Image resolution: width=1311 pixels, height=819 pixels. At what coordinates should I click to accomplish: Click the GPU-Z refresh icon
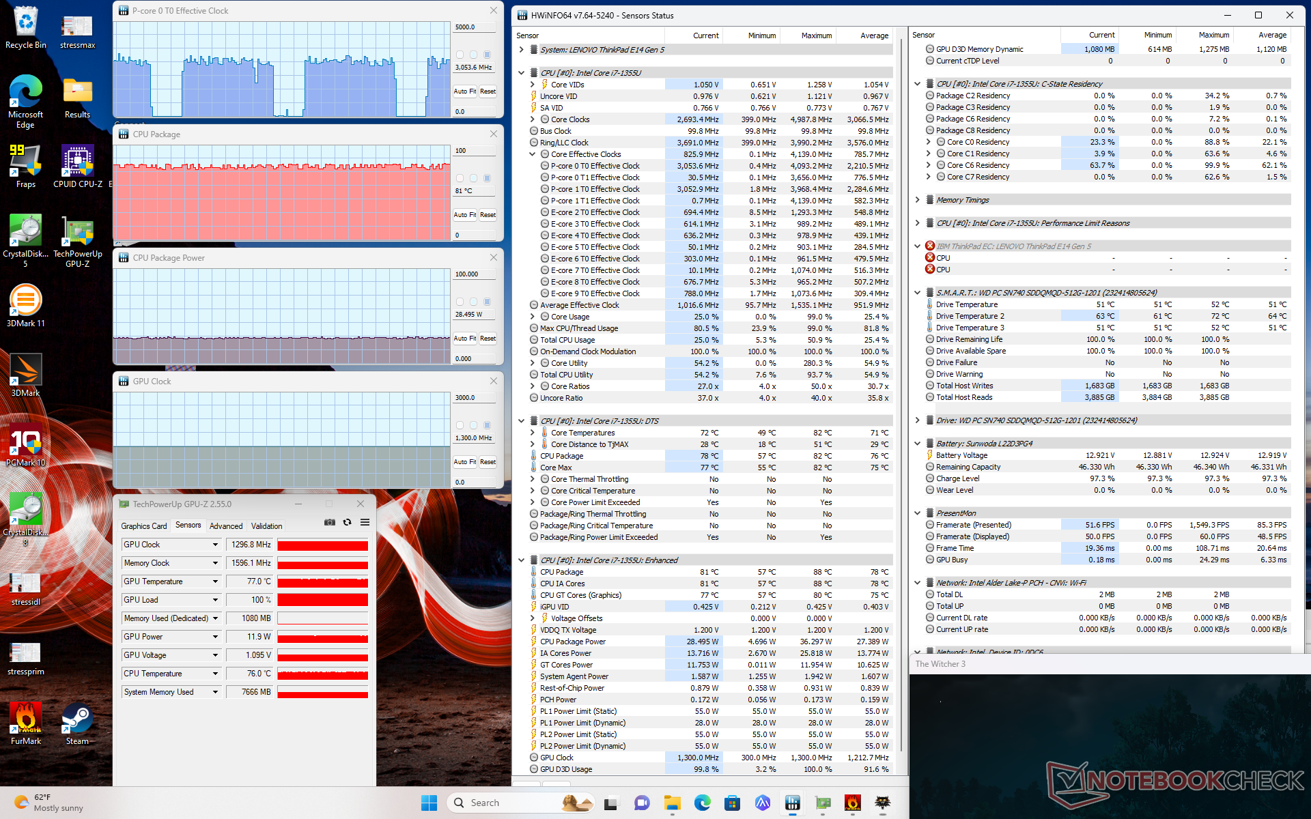[347, 522]
